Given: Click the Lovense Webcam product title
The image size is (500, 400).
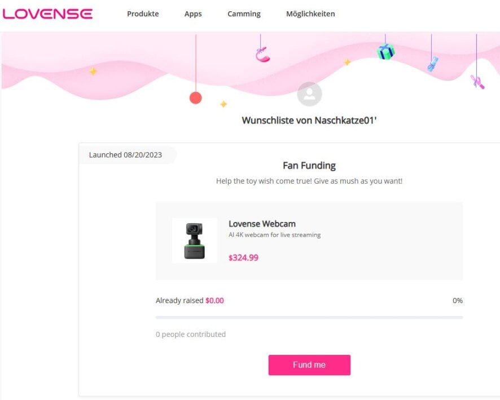Looking at the screenshot, I should click(x=262, y=224).
